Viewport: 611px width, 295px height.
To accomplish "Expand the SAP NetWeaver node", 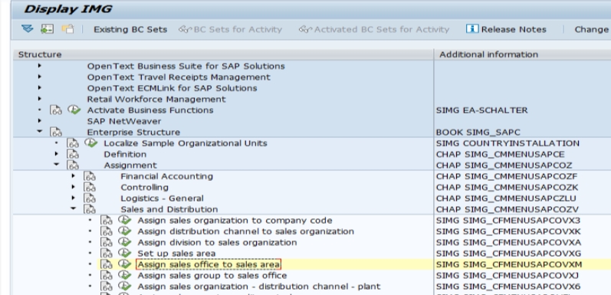I will [39, 121].
